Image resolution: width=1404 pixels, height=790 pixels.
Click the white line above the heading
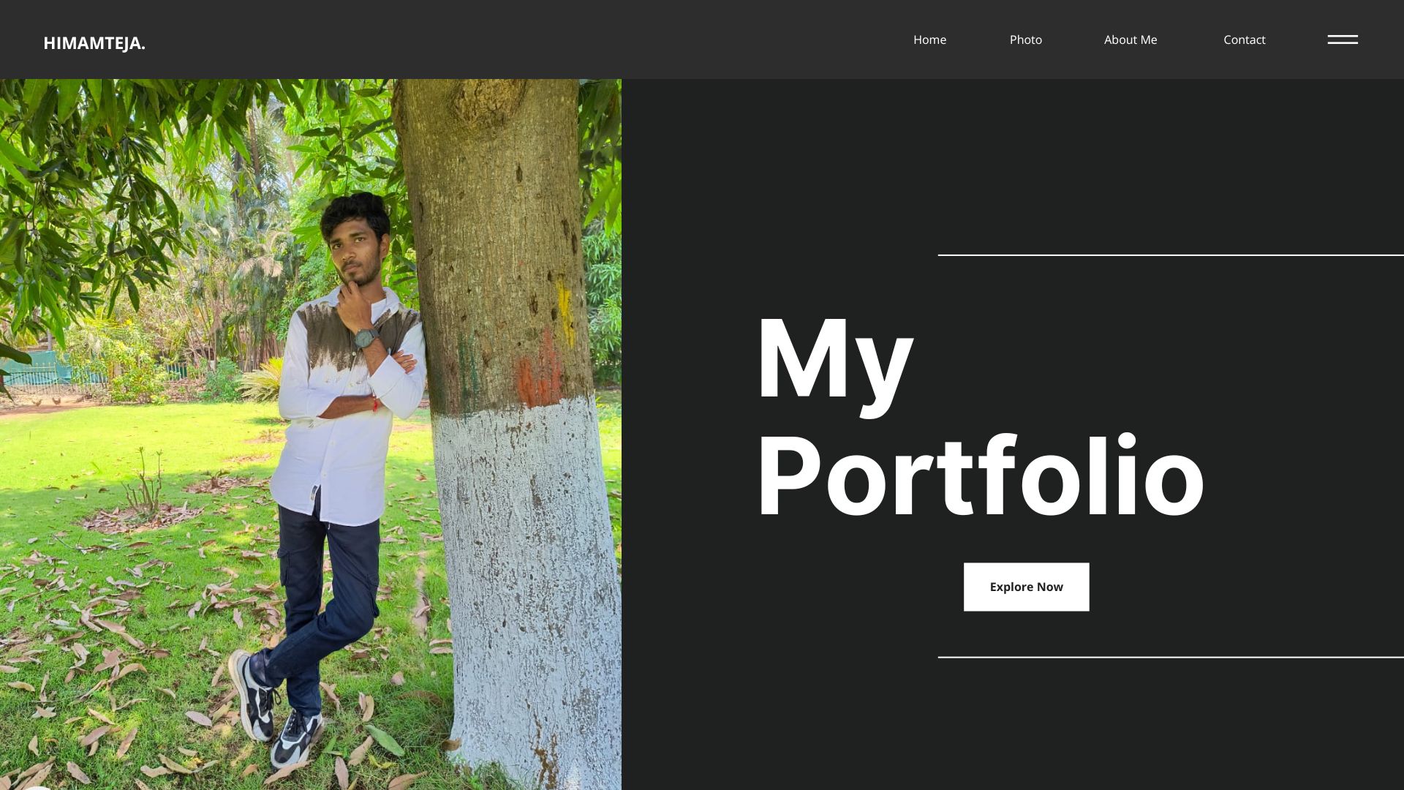click(x=1171, y=255)
